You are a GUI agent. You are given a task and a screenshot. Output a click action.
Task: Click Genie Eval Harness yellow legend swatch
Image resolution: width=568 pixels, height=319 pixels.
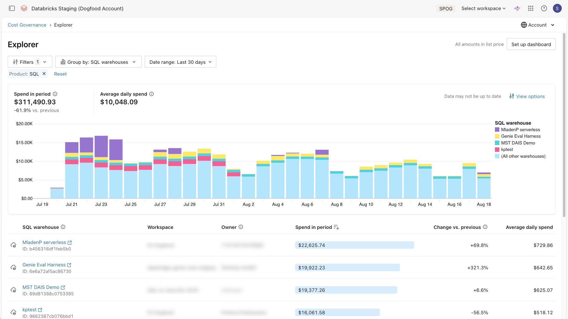(x=497, y=136)
